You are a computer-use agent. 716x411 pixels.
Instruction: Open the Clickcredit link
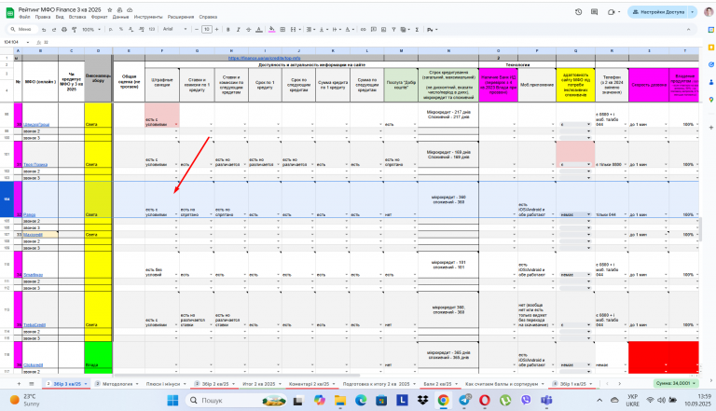coord(33,365)
